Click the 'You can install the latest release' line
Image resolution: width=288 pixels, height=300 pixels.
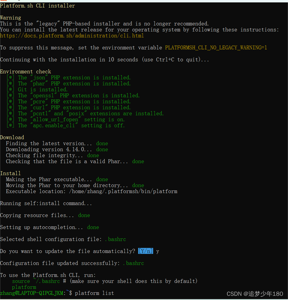[x=139, y=30]
